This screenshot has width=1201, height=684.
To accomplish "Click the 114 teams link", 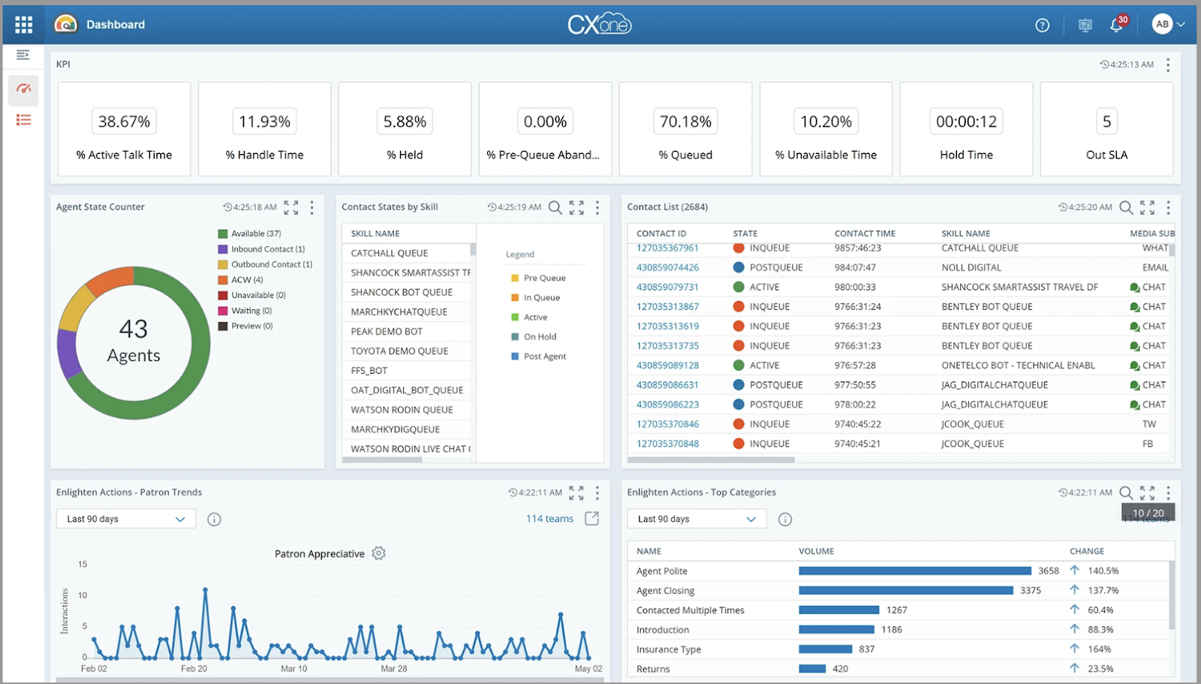I will [549, 519].
